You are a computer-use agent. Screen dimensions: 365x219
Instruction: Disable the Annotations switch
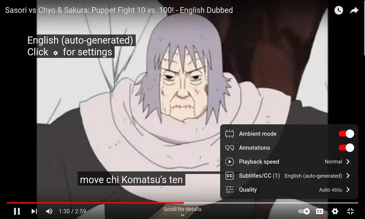coord(346,148)
